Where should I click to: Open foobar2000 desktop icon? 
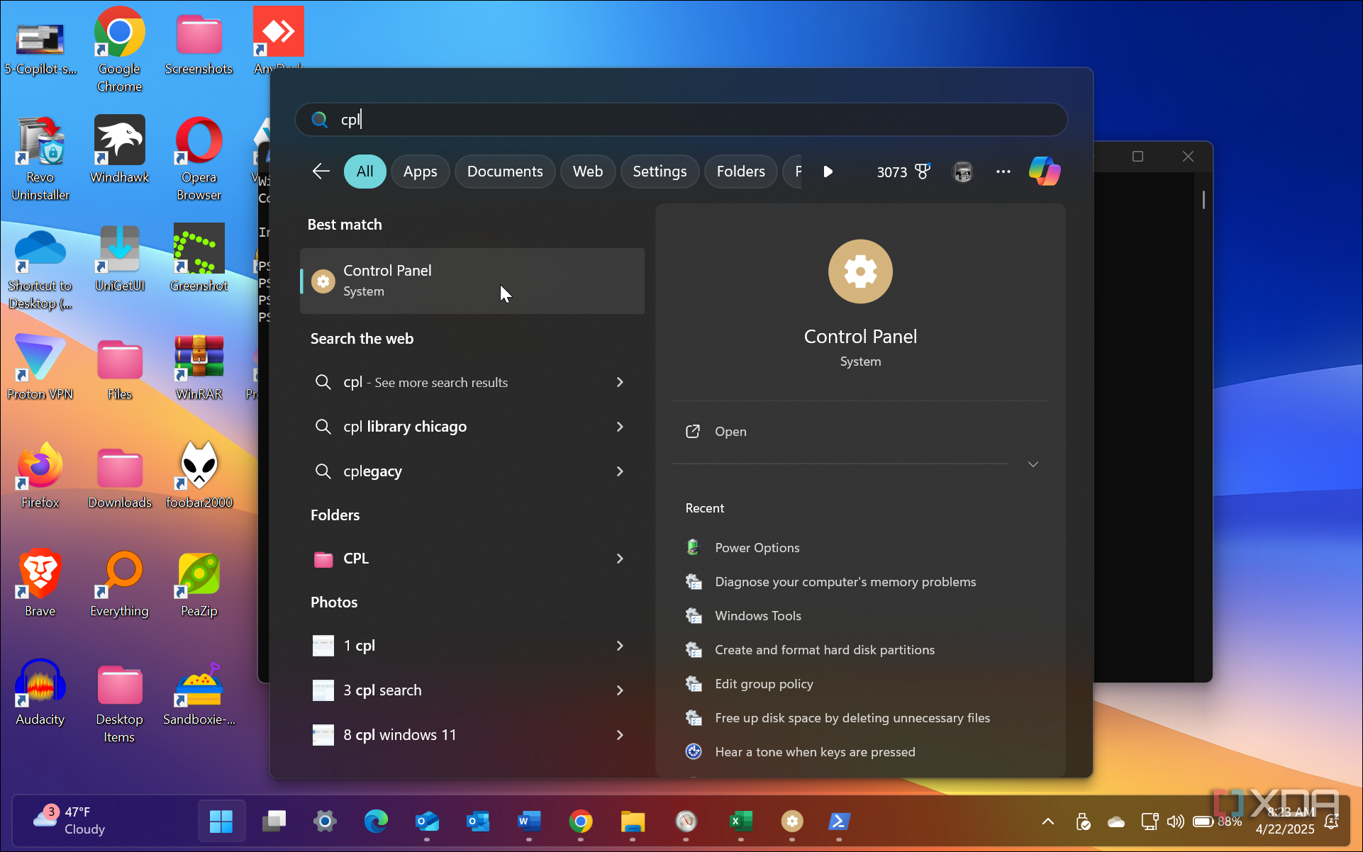tap(199, 475)
